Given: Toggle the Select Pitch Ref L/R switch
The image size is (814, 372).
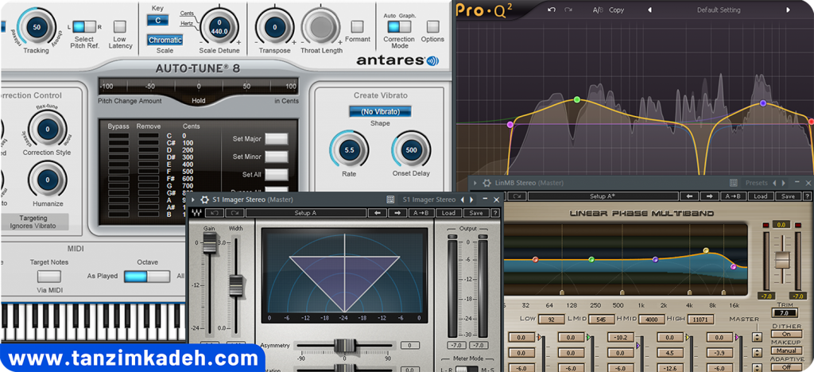Looking at the screenshot, I should 84,26.
